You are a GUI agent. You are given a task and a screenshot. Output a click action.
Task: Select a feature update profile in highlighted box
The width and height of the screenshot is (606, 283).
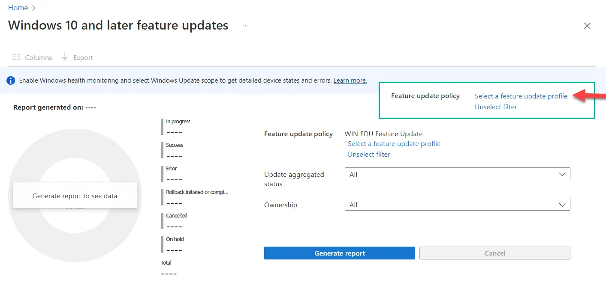point(521,96)
